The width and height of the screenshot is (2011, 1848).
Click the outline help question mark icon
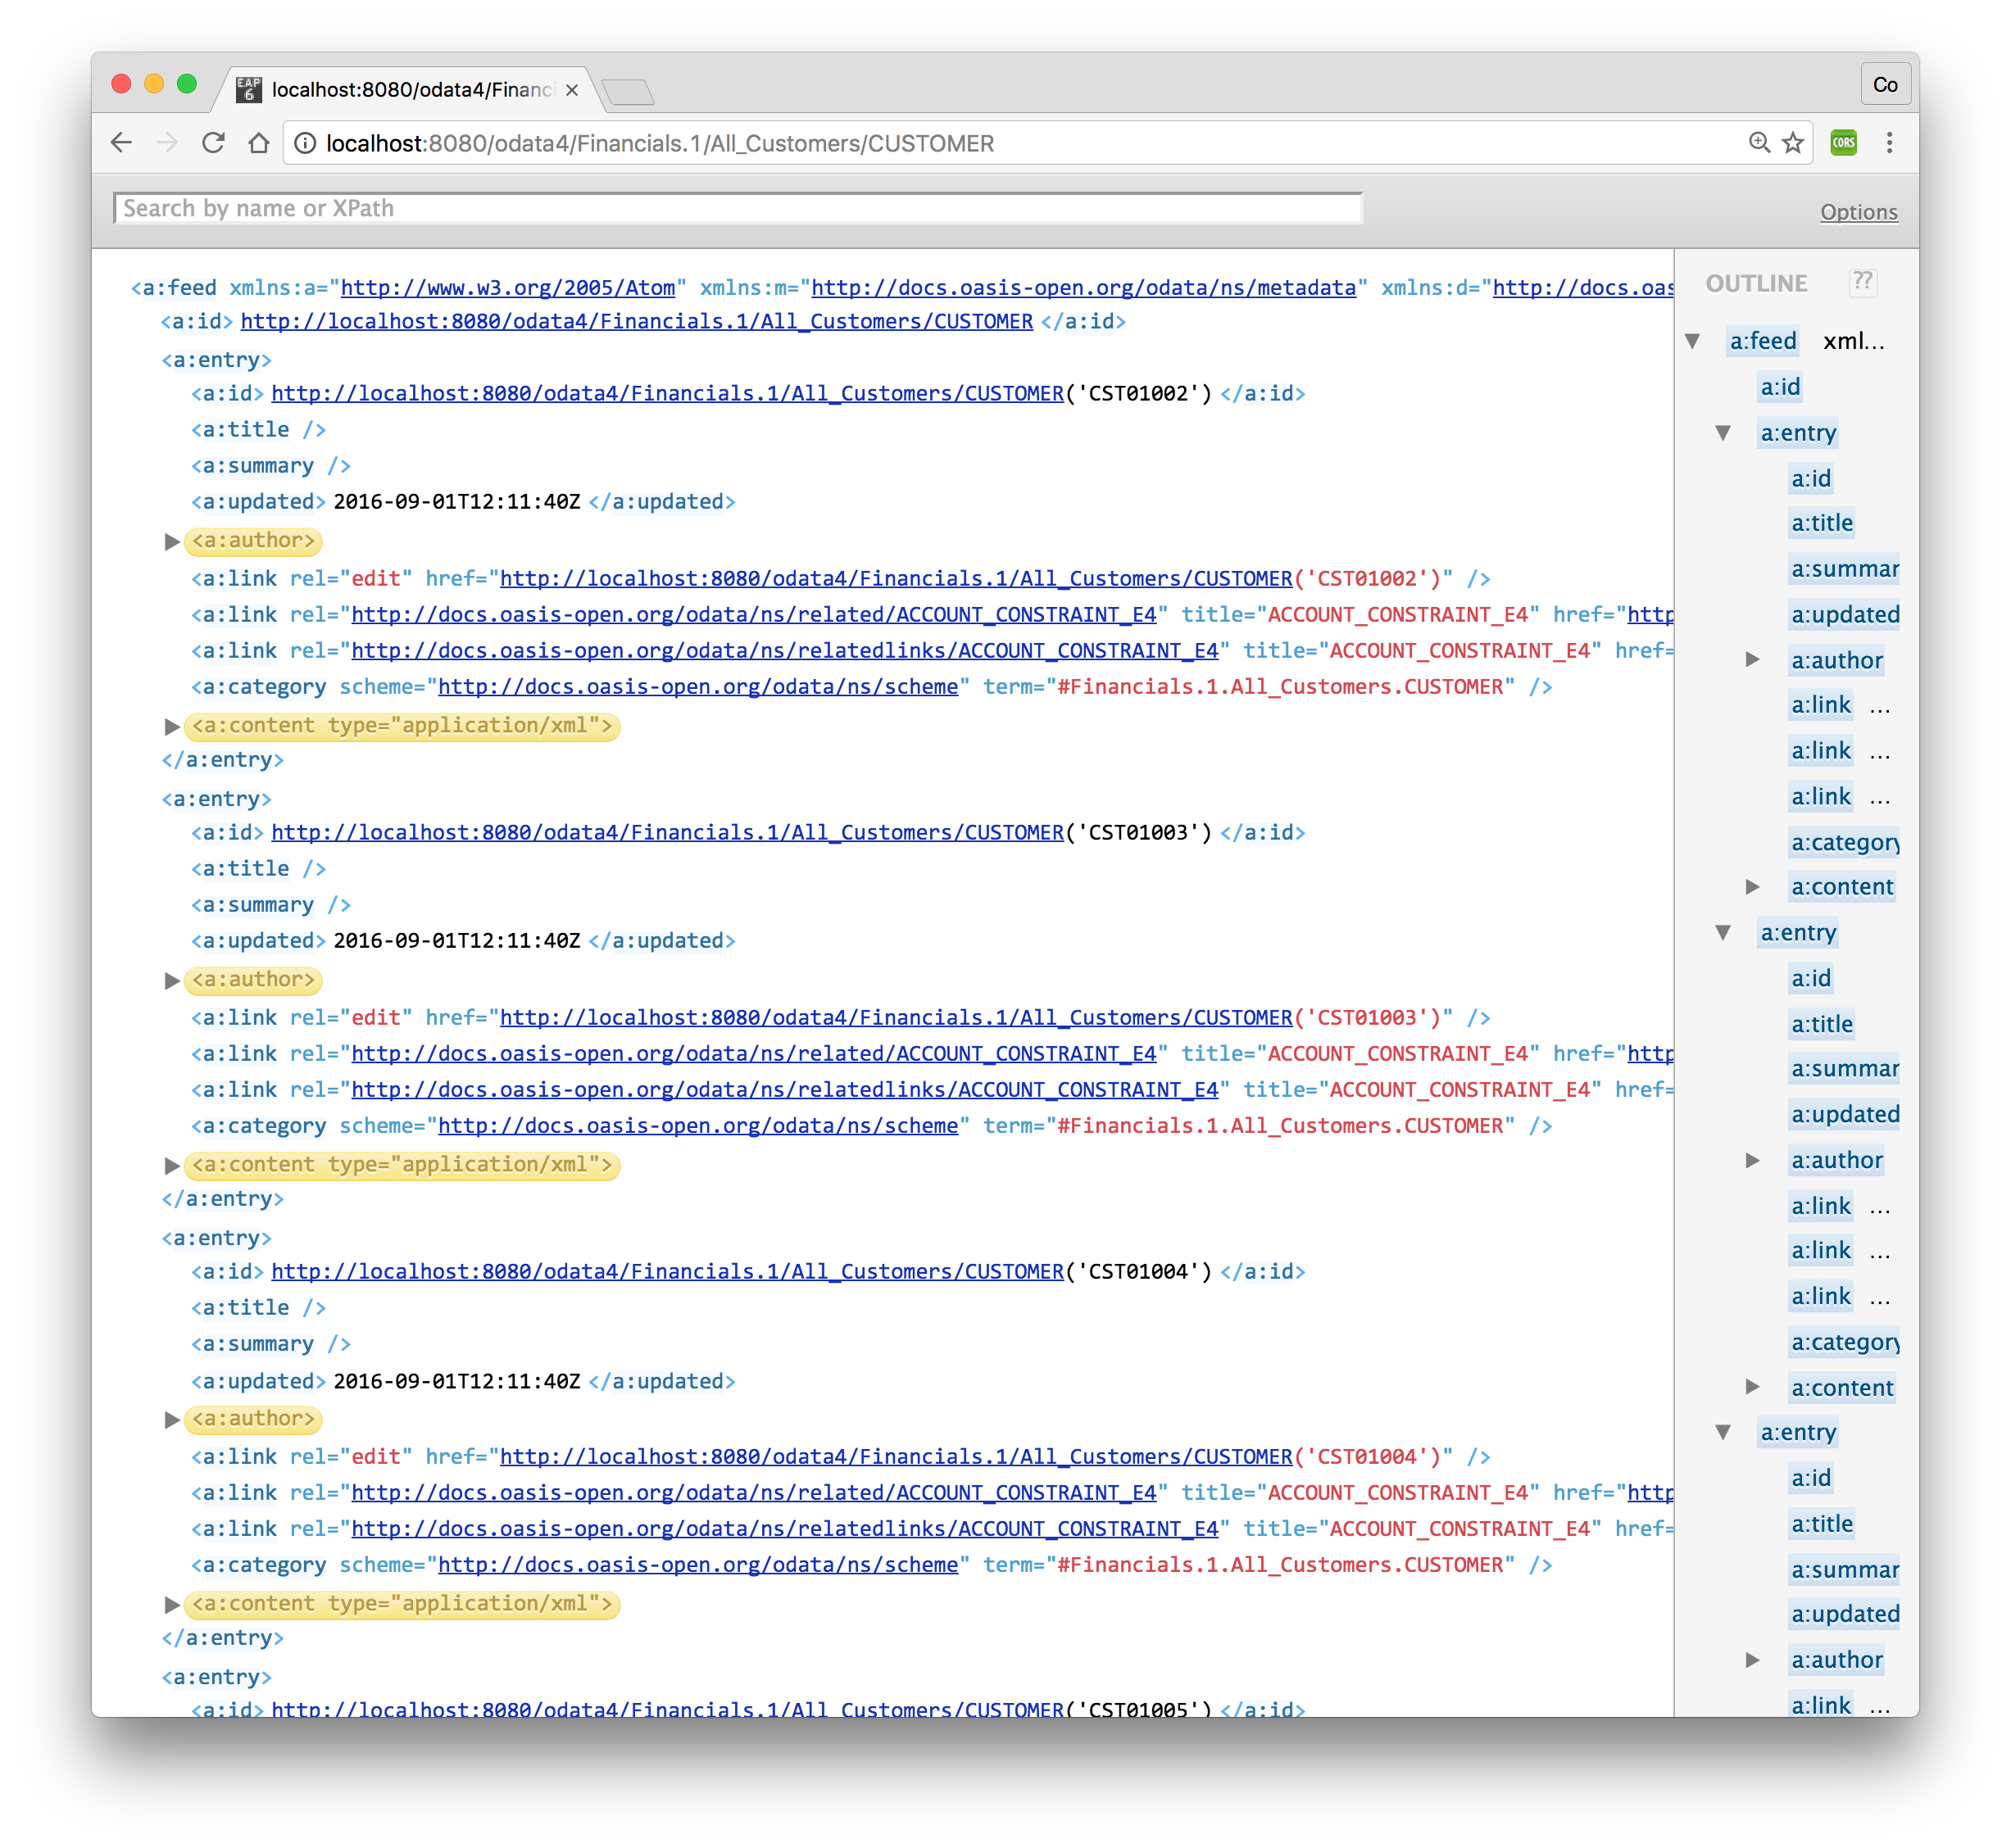(x=1862, y=282)
